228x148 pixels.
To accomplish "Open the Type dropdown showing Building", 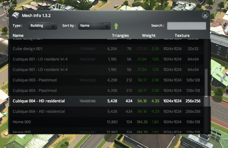I will pos(43,26).
